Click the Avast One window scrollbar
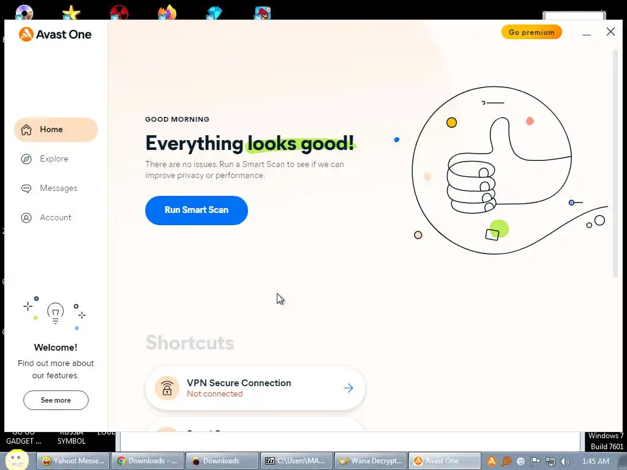 point(615,164)
